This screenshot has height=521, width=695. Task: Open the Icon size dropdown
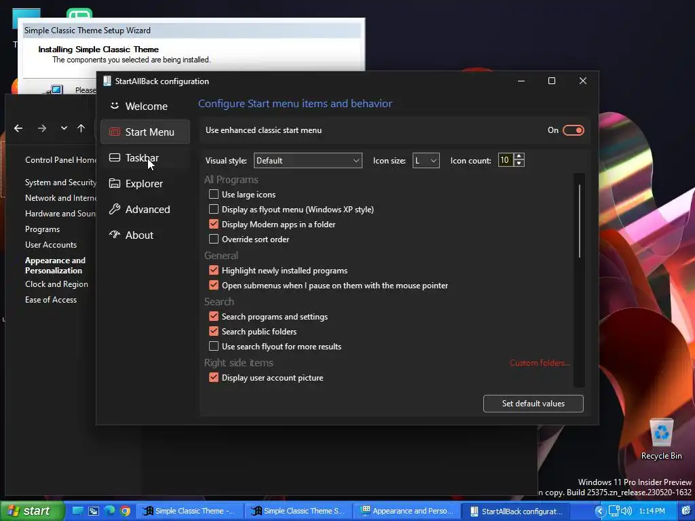pos(426,160)
